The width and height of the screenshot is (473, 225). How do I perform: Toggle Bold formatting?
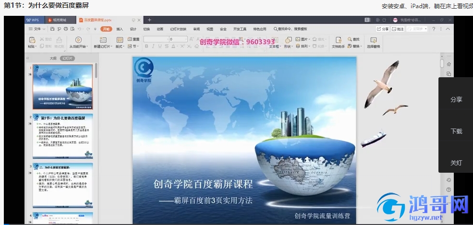[146, 47]
